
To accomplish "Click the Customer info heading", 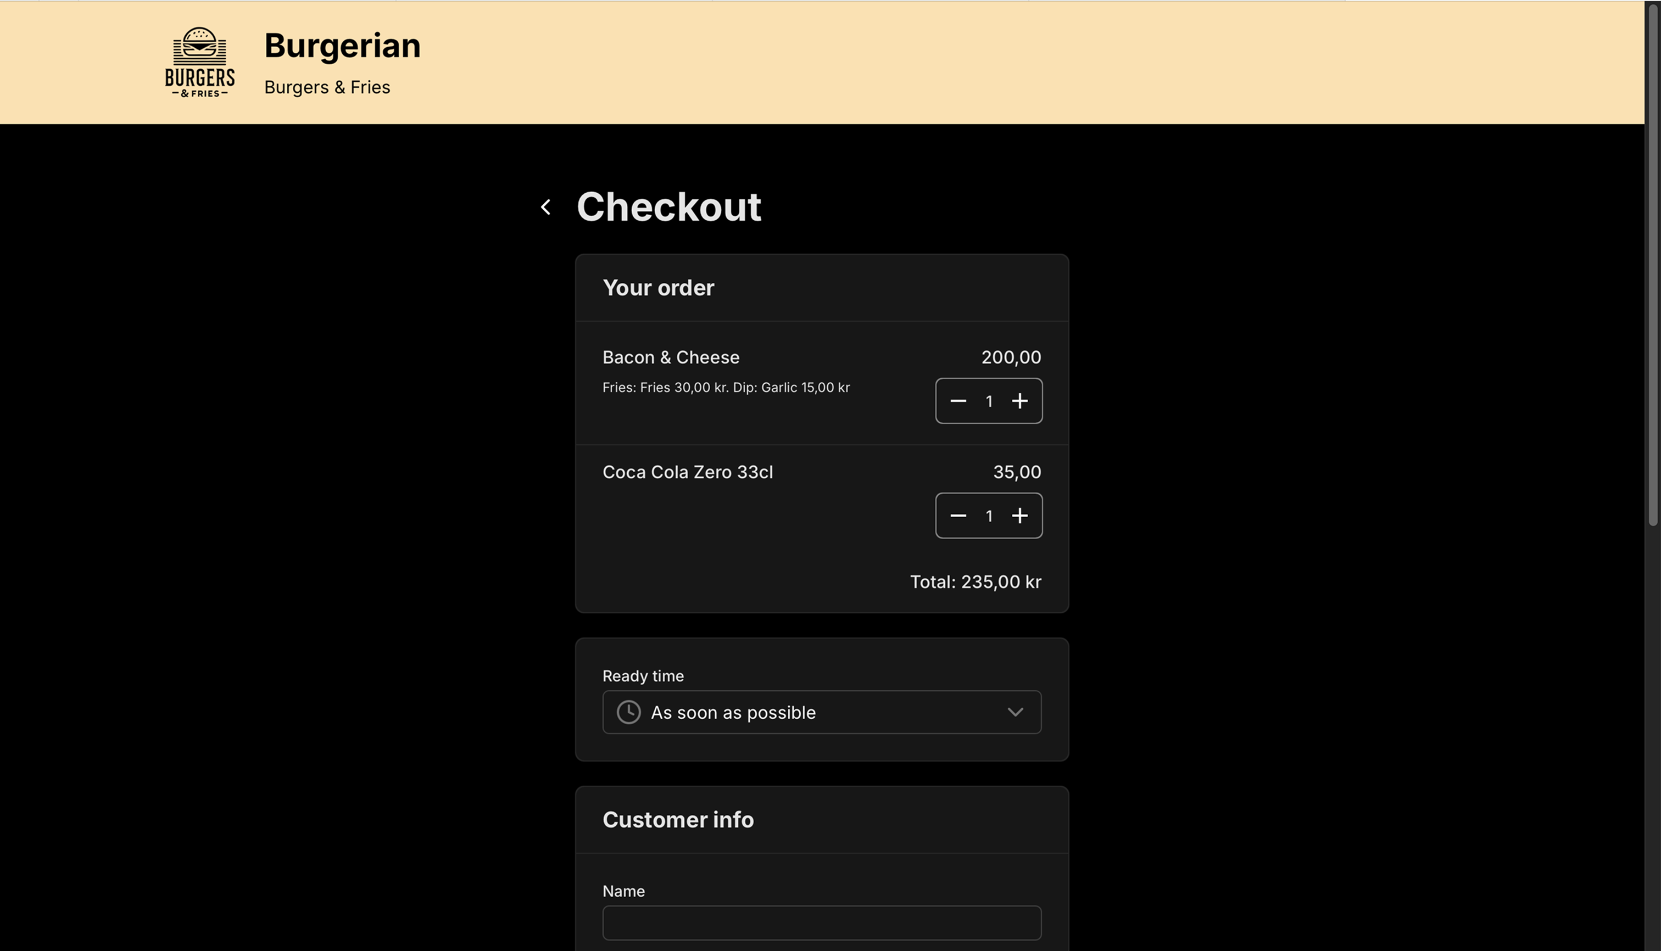I will (678, 820).
